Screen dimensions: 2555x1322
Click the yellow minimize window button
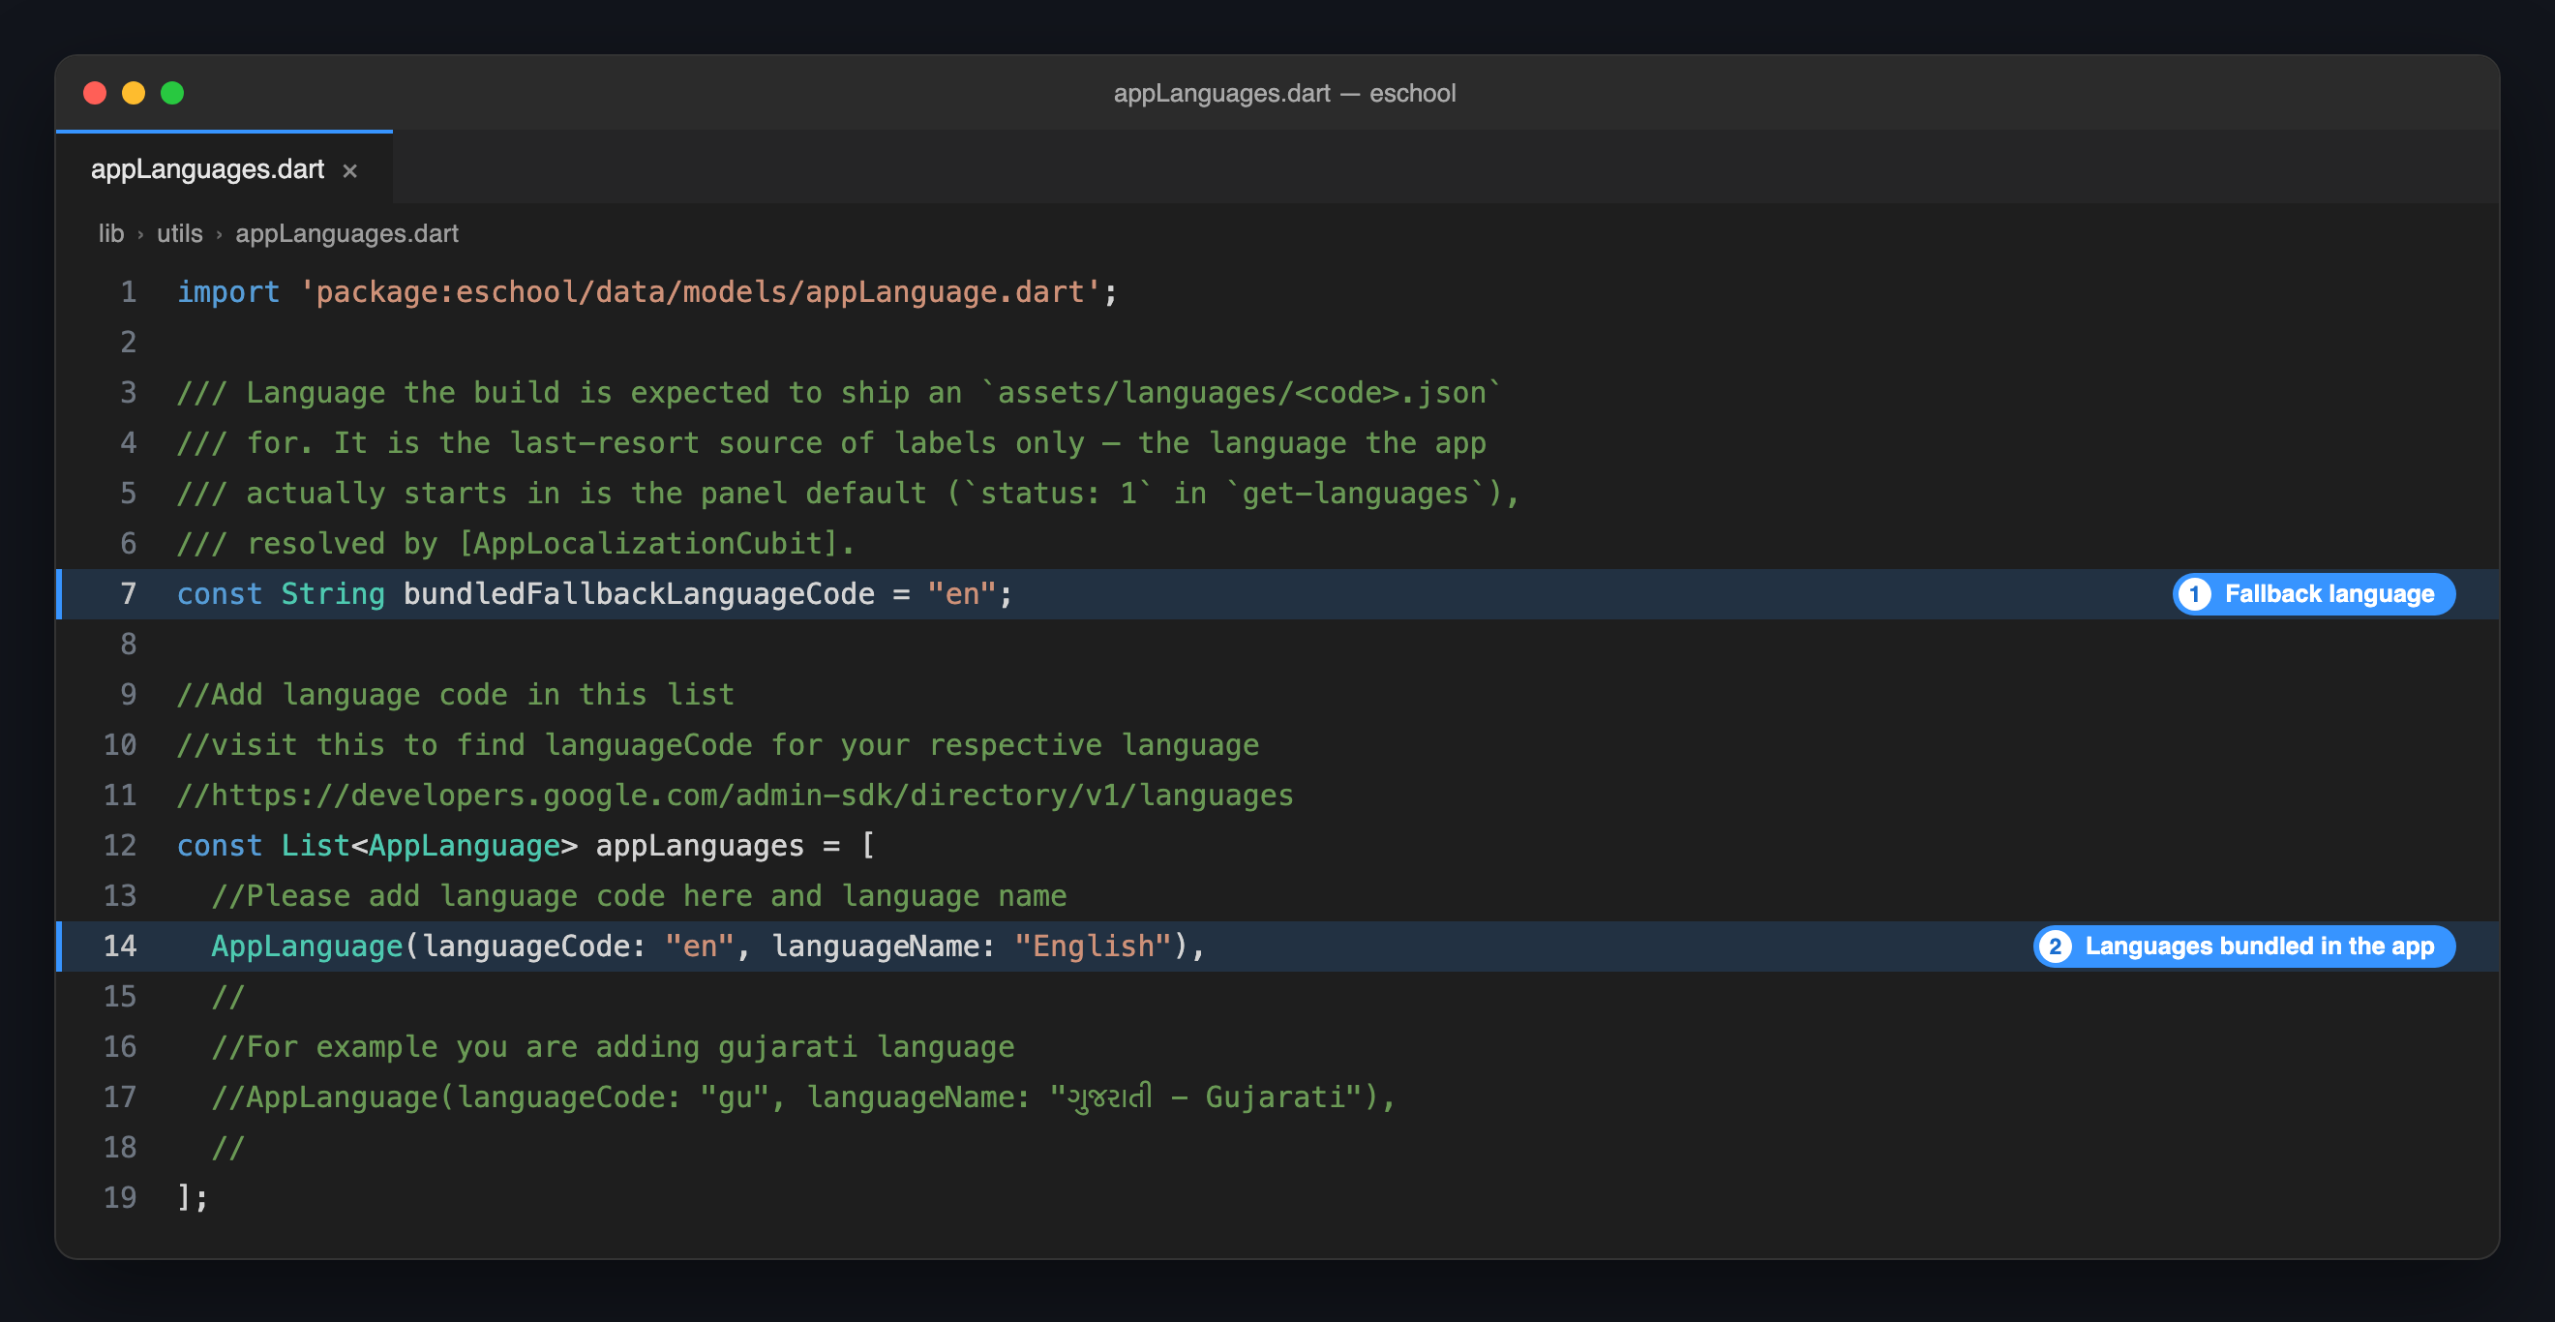pyautogui.click(x=134, y=93)
